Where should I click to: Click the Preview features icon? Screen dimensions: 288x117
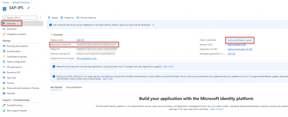[x=78, y=18]
